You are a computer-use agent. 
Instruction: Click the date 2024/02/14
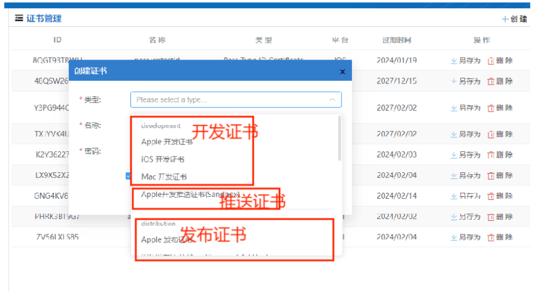(396, 196)
